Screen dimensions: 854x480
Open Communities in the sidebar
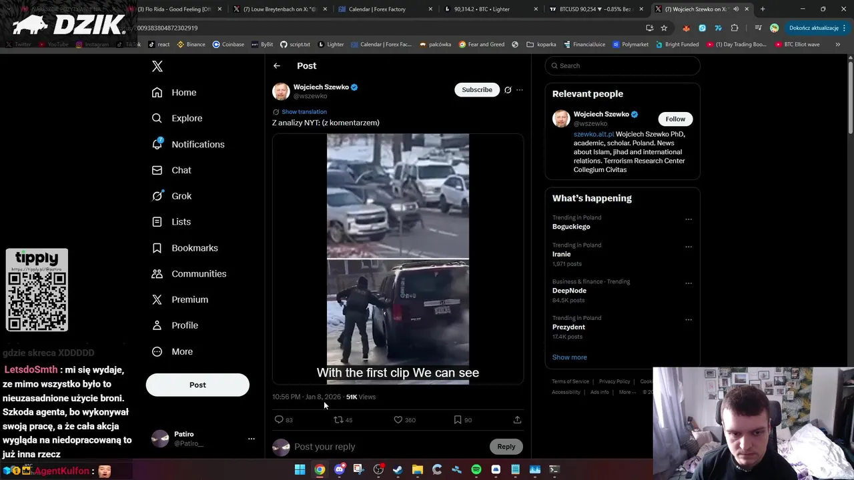click(189, 273)
